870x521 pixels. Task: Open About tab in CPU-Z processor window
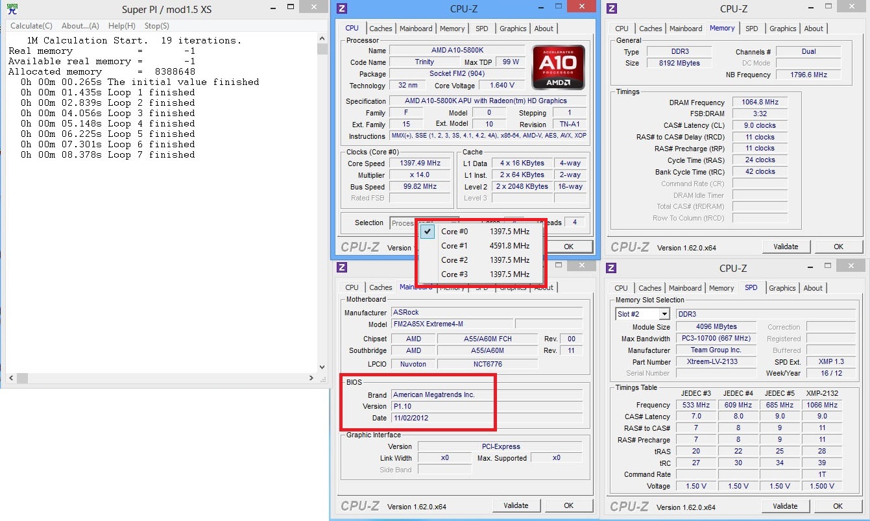click(x=544, y=29)
